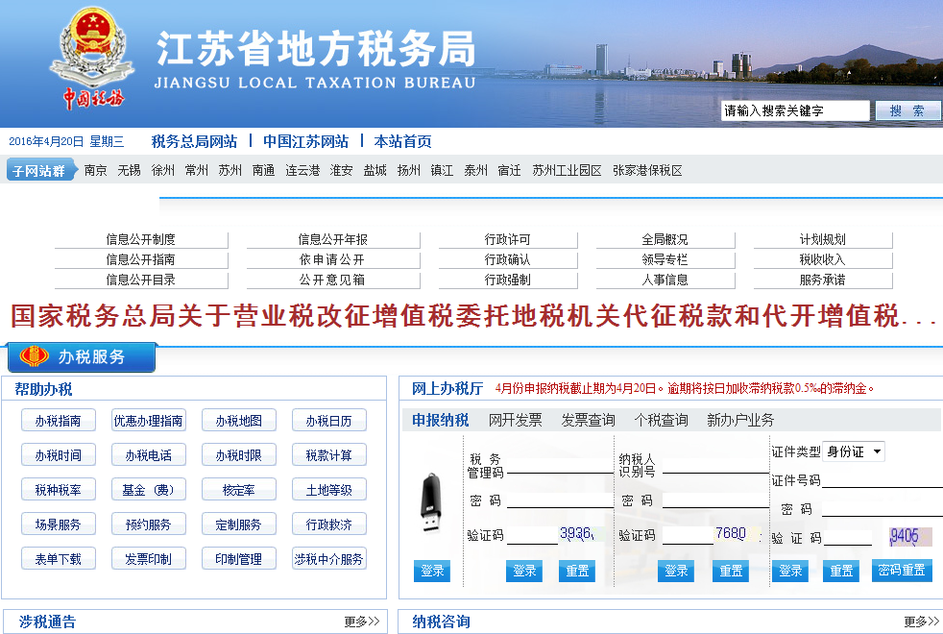Click the 密码重置 button

click(902, 571)
